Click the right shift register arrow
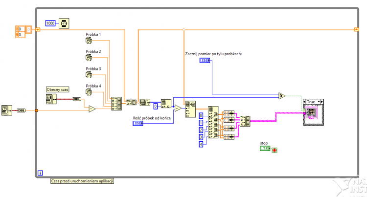The image size is (367, 197). [356, 29]
